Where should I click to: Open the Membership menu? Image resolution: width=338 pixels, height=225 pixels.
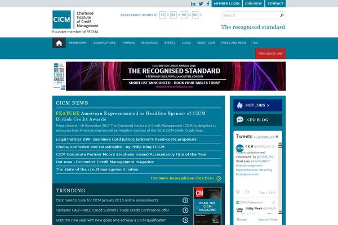78,43
